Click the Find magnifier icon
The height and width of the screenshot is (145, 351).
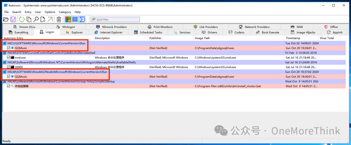tap(36, 19)
